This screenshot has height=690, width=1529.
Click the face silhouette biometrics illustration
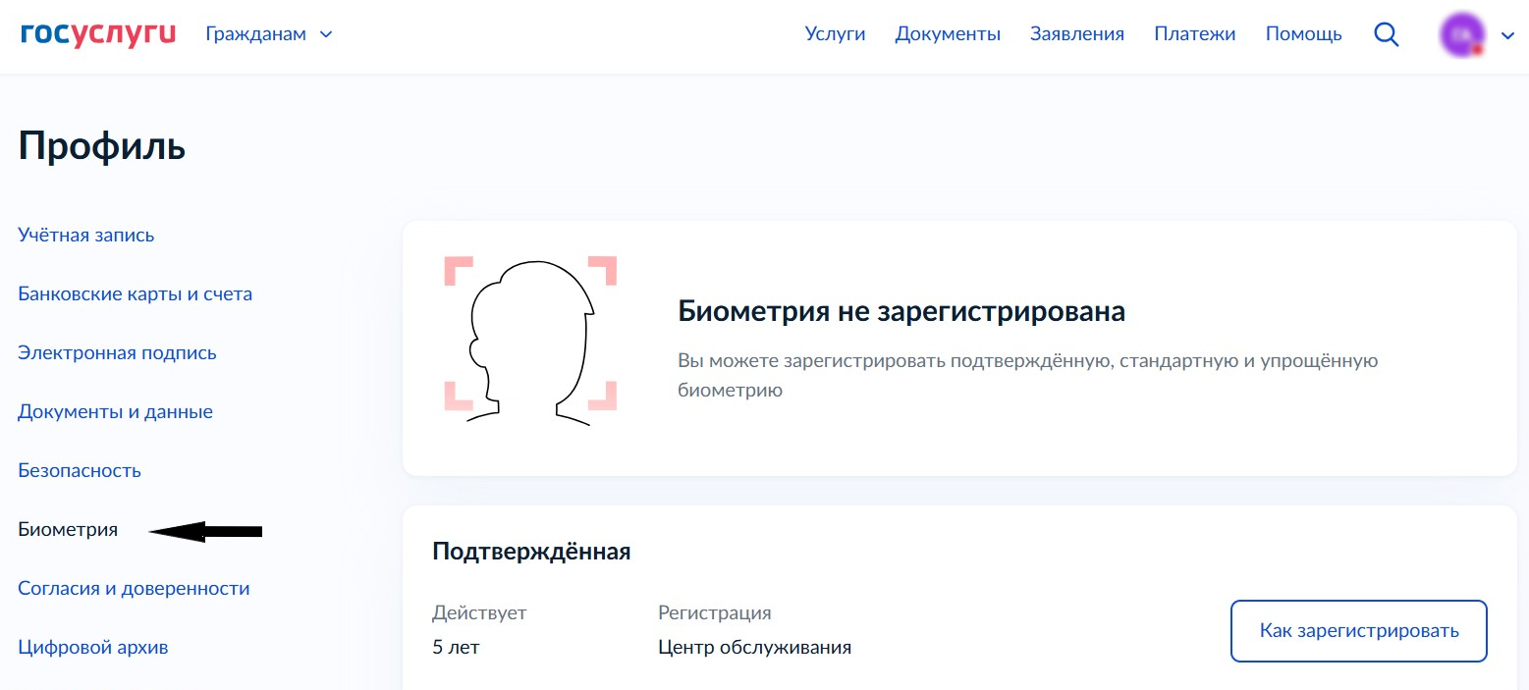pyautogui.click(x=530, y=341)
